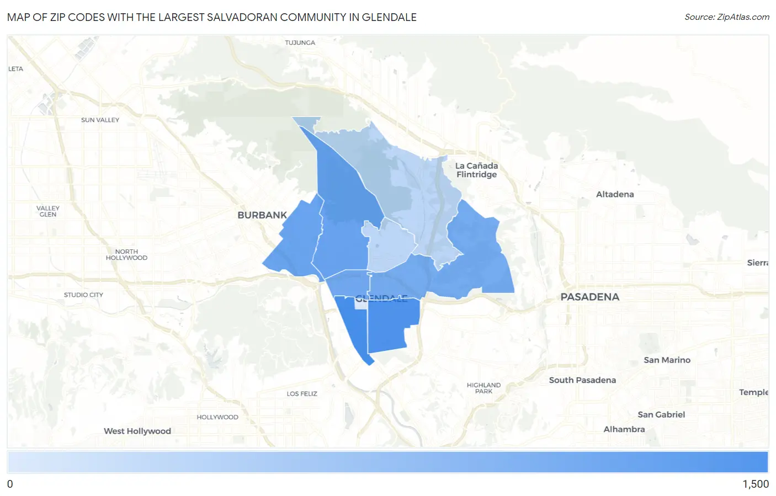
Task: Click the BURBANK map label
Action: pos(262,215)
